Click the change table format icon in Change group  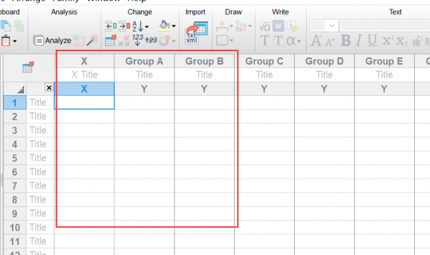click(x=111, y=40)
